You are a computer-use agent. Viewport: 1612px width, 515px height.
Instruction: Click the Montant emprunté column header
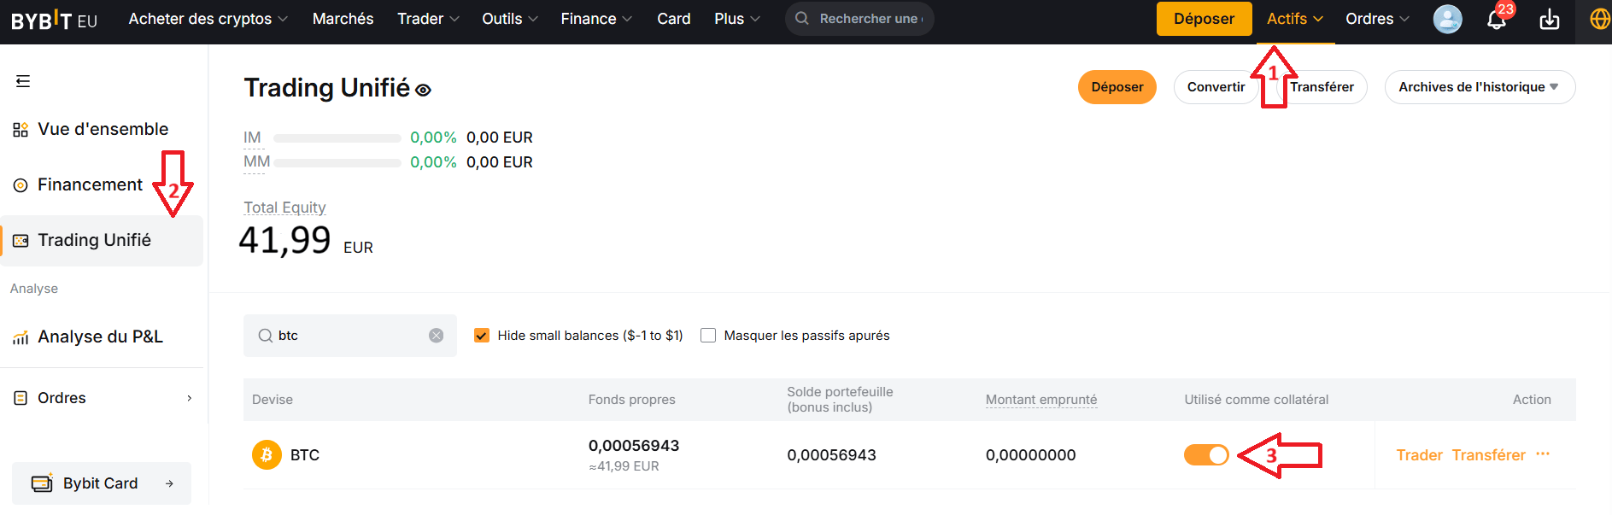1041,400
